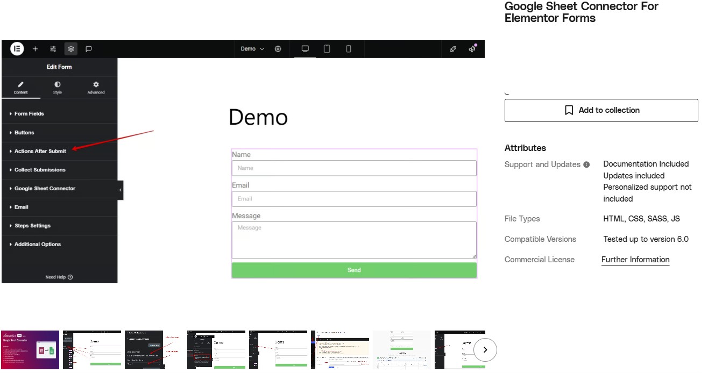The image size is (715, 373).
Task: Open page settings gear icon
Action: [x=278, y=49]
